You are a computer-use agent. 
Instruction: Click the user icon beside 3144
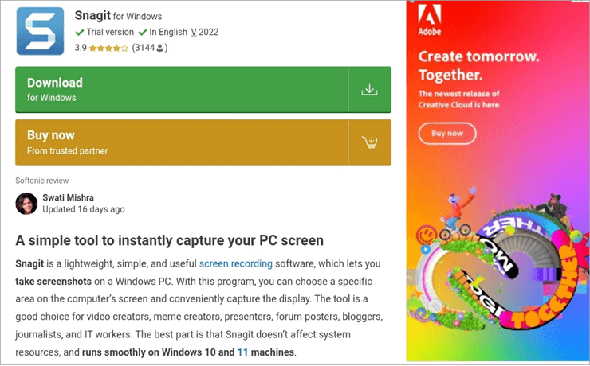click(160, 48)
